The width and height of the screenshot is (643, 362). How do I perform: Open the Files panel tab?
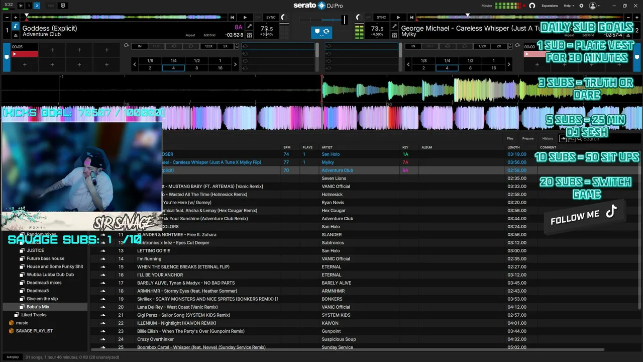(510, 138)
